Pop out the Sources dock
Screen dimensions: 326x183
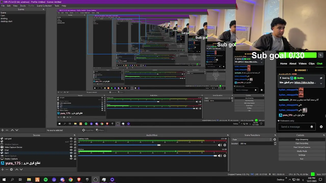pos(75,135)
